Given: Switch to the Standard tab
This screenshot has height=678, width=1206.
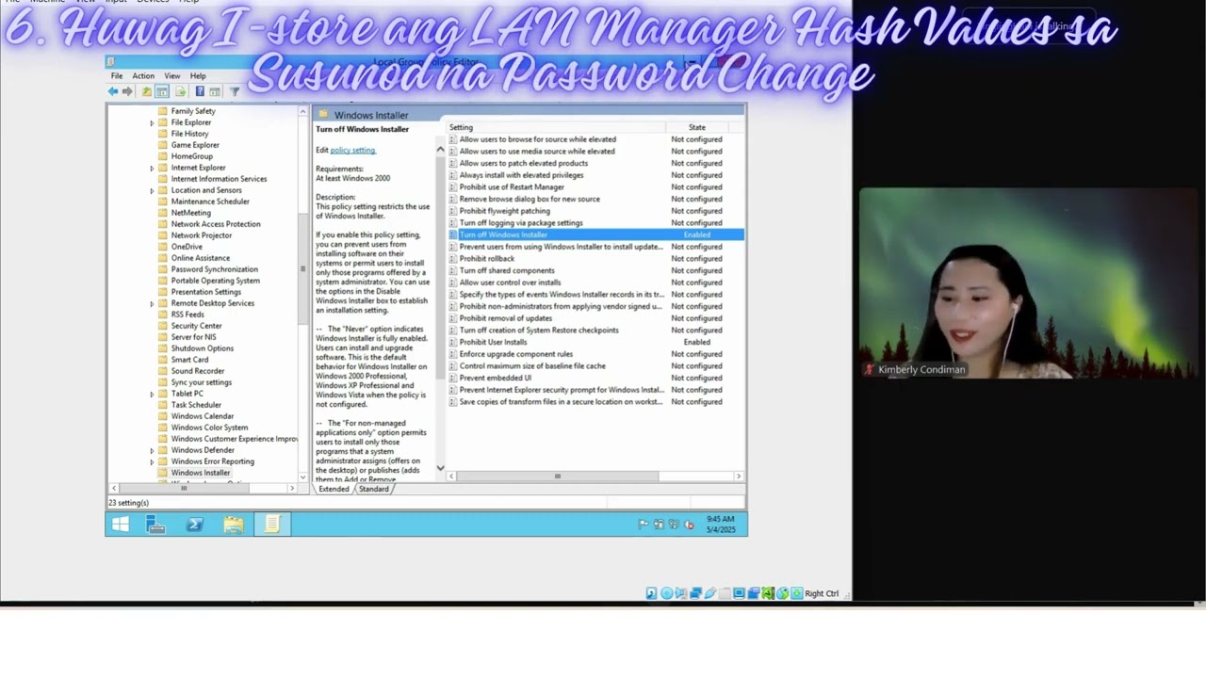Looking at the screenshot, I should 373,489.
